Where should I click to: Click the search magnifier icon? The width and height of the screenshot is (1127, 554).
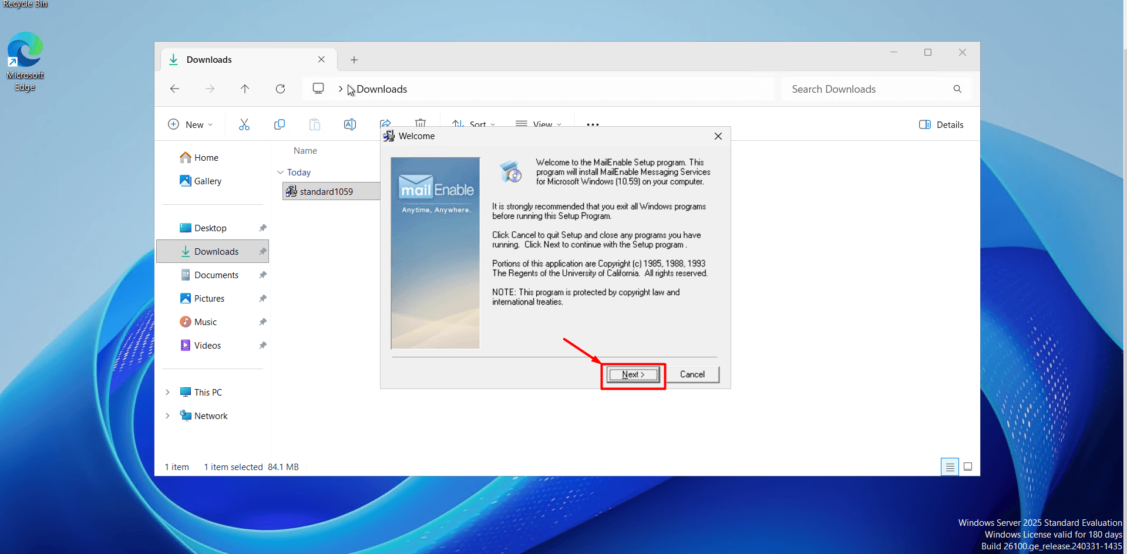point(957,89)
